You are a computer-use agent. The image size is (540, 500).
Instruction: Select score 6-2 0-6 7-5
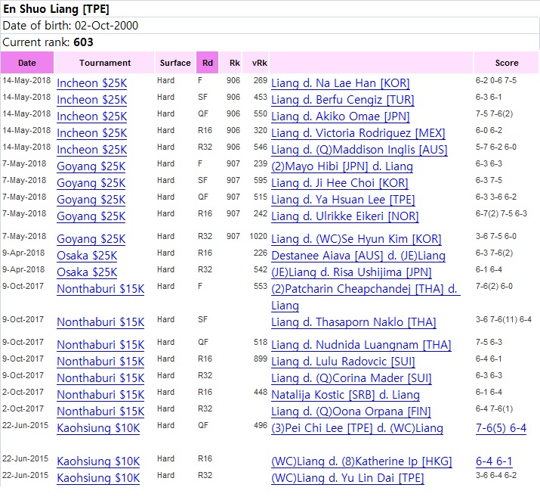pyautogui.click(x=496, y=80)
